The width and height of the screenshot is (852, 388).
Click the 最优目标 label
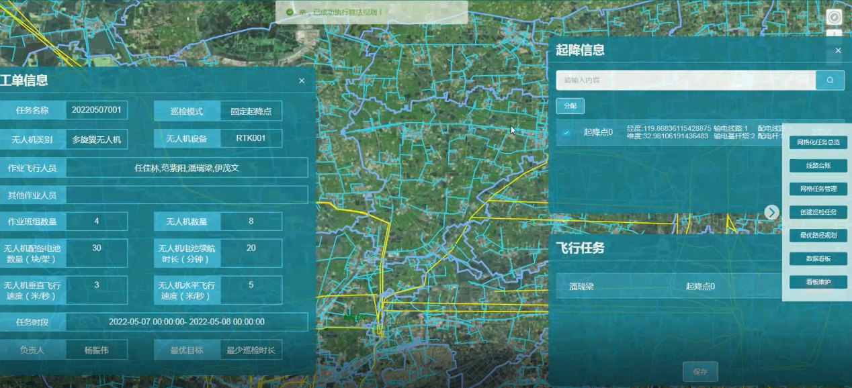187,350
